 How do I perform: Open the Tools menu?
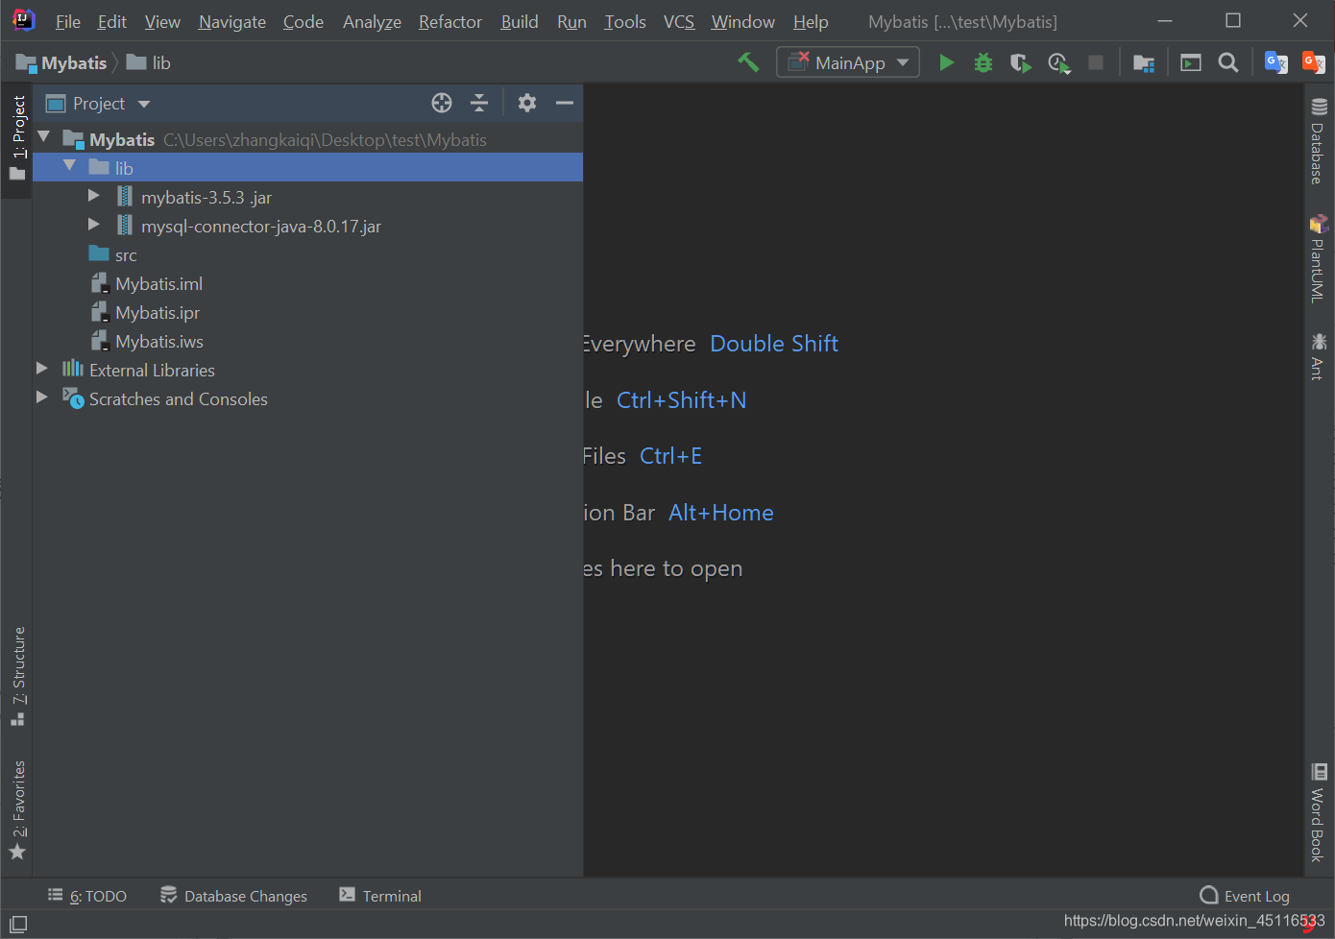[x=624, y=21]
